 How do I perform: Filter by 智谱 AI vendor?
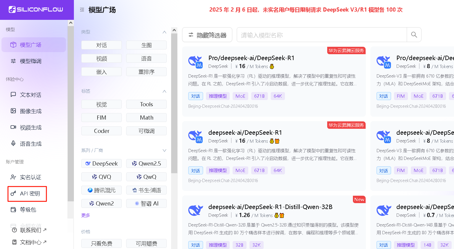point(146,203)
